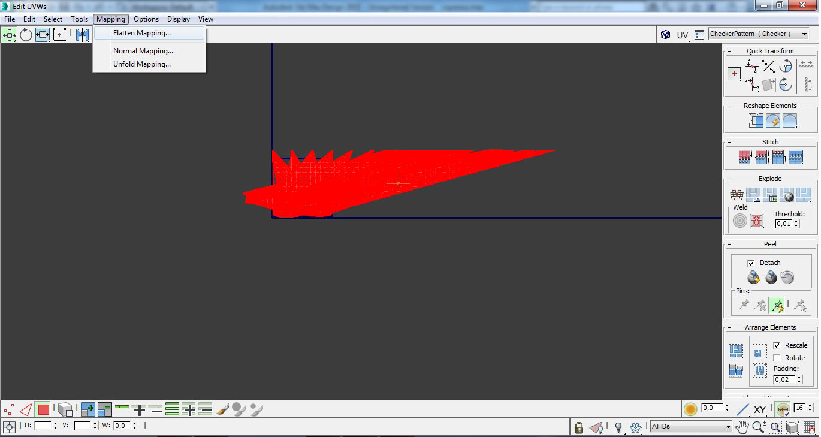Click the Lock Selection padlock icon
Image resolution: width=821 pixels, height=437 pixels.
578,427
